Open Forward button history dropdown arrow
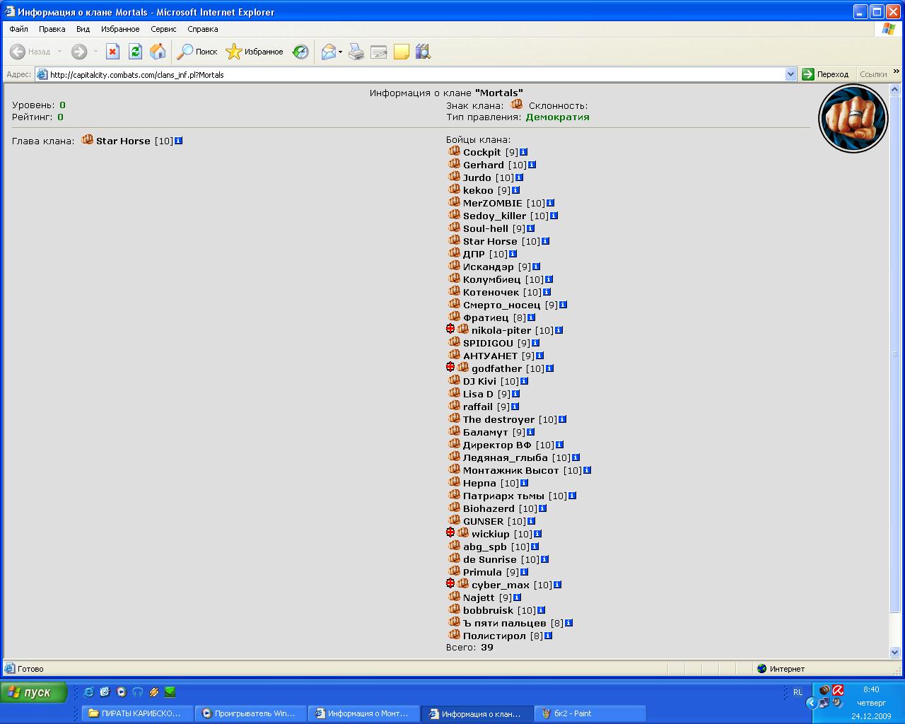905x724 pixels. 95,52
